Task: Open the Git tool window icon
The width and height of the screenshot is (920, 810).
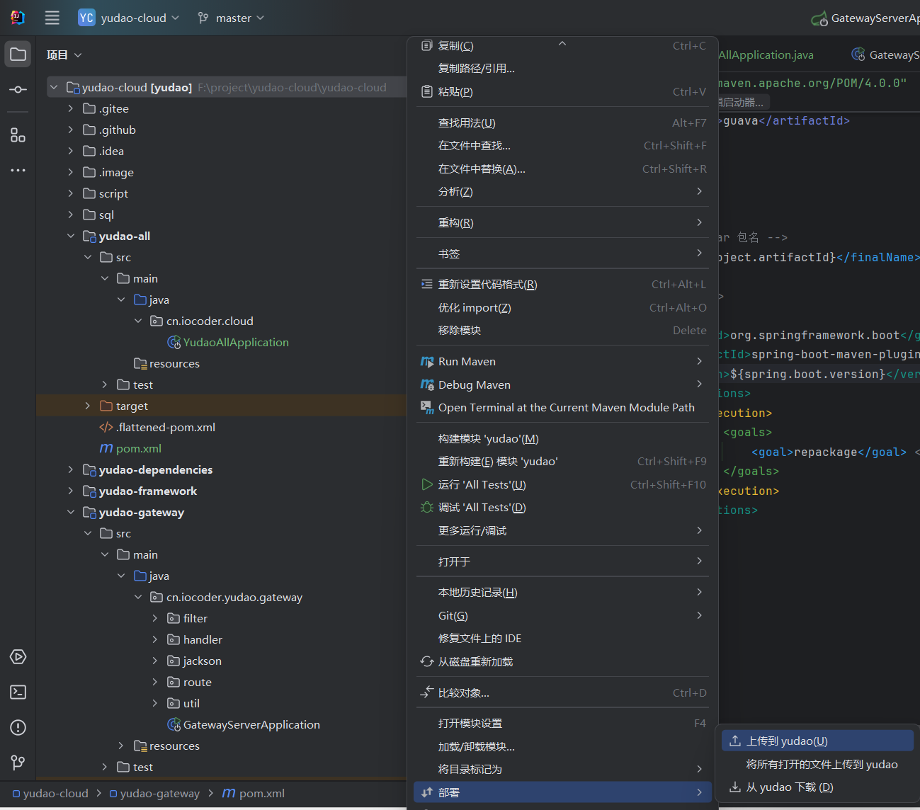Action: click(18, 763)
